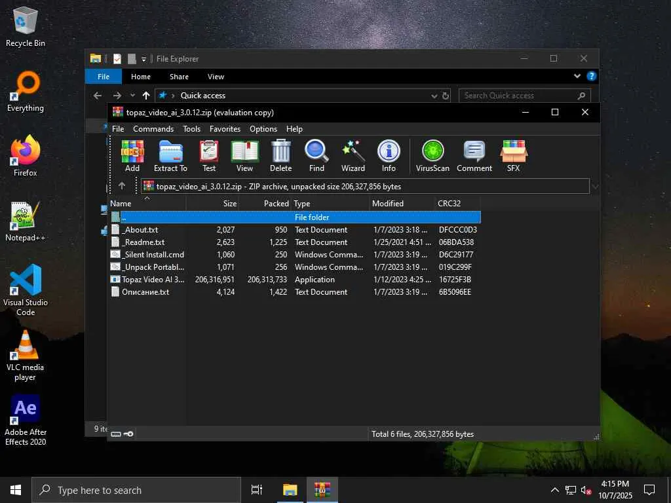This screenshot has height=503, width=671.
Task: Open the Options menu
Action: point(263,129)
